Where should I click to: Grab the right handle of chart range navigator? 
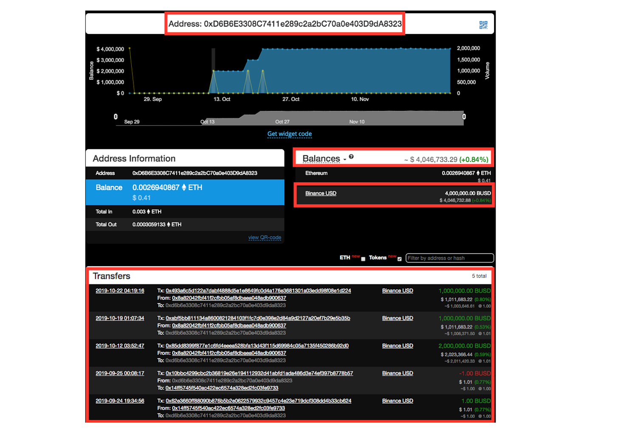464,117
